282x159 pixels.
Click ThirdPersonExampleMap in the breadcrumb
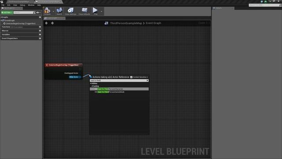tap(126, 23)
